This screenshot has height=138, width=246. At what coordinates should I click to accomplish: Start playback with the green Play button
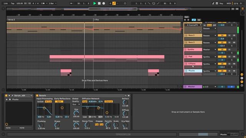click(x=95, y=3)
